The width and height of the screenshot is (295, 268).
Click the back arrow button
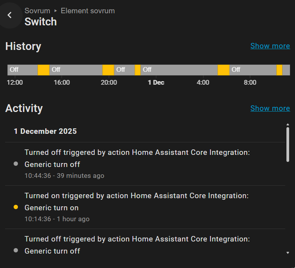(10, 15)
